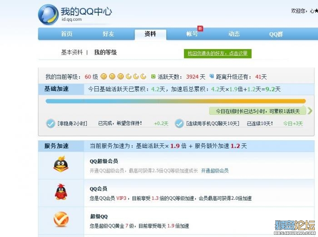Click the green 活跃天数 icon

click(154, 76)
